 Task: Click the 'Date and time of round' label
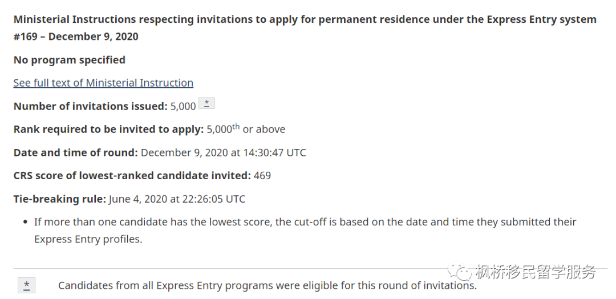tap(76, 152)
